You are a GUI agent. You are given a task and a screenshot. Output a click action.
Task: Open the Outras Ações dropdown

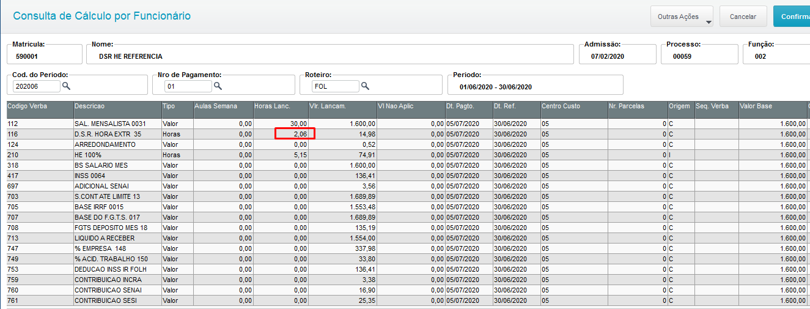(682, 17)
